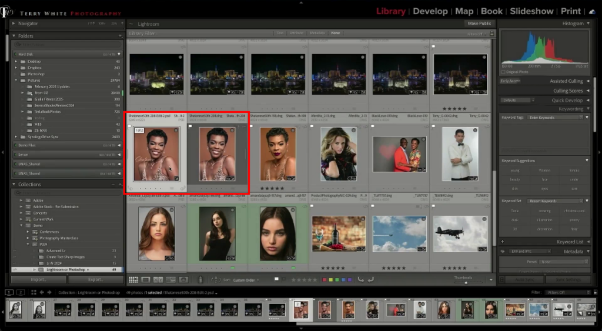Screen dimensions: 602x331
Task: Open Compare view (X|Y icon)
Action: tap(158, 280)
